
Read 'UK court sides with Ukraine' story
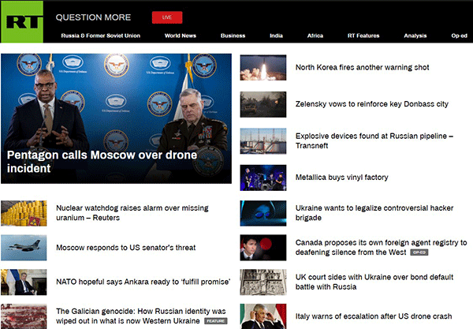click(x=374, y=282)
